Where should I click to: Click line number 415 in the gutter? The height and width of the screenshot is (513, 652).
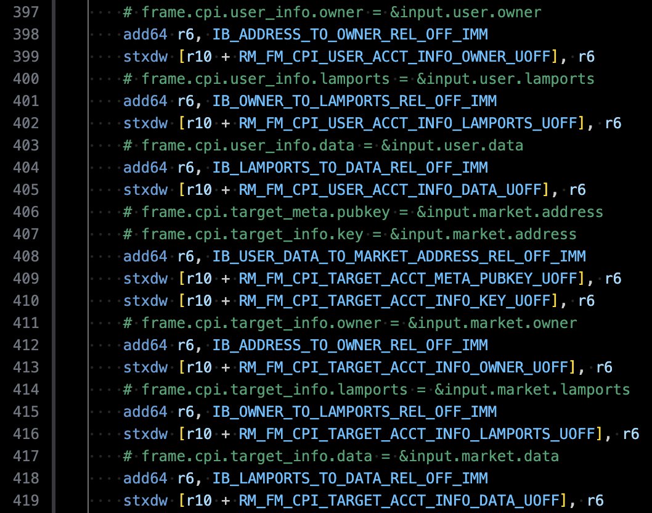click(26, 411)
